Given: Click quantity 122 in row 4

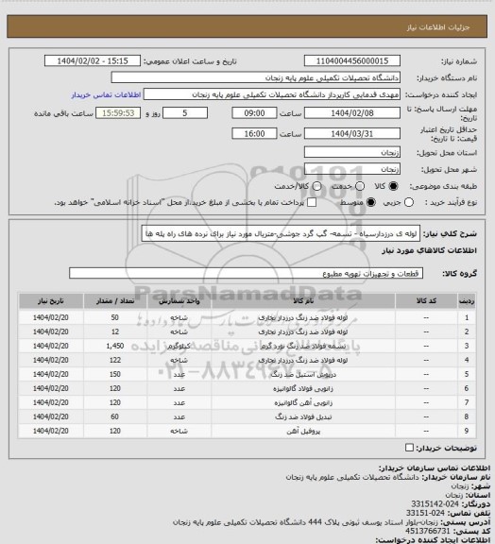Looking at the screenshot, I should [115, 360].
